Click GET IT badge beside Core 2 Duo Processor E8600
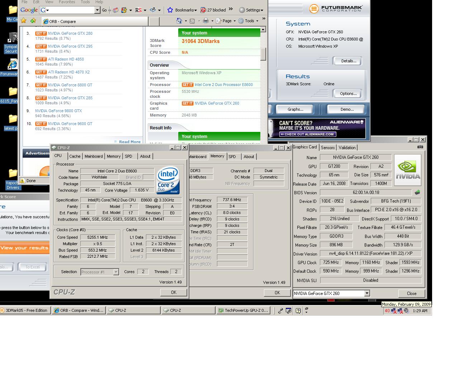Image resolution: width=459 pixels, height=367 pixels. tap(188, 85)
